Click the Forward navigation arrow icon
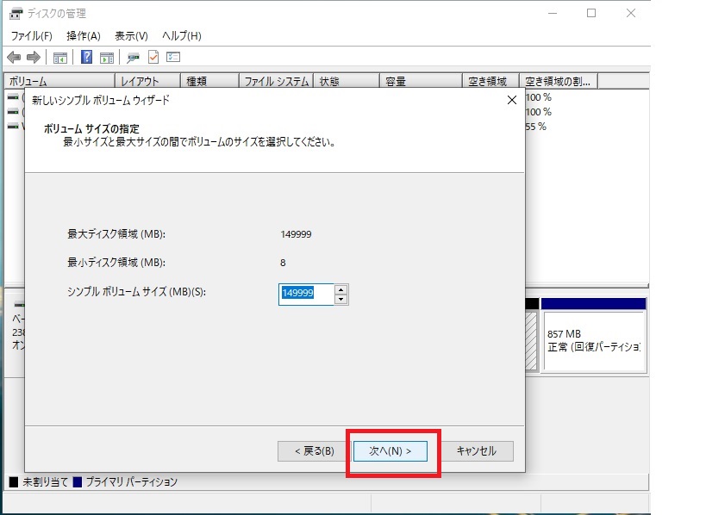The image size is (706, 515). pyautogui.click(x=33, y=57)
